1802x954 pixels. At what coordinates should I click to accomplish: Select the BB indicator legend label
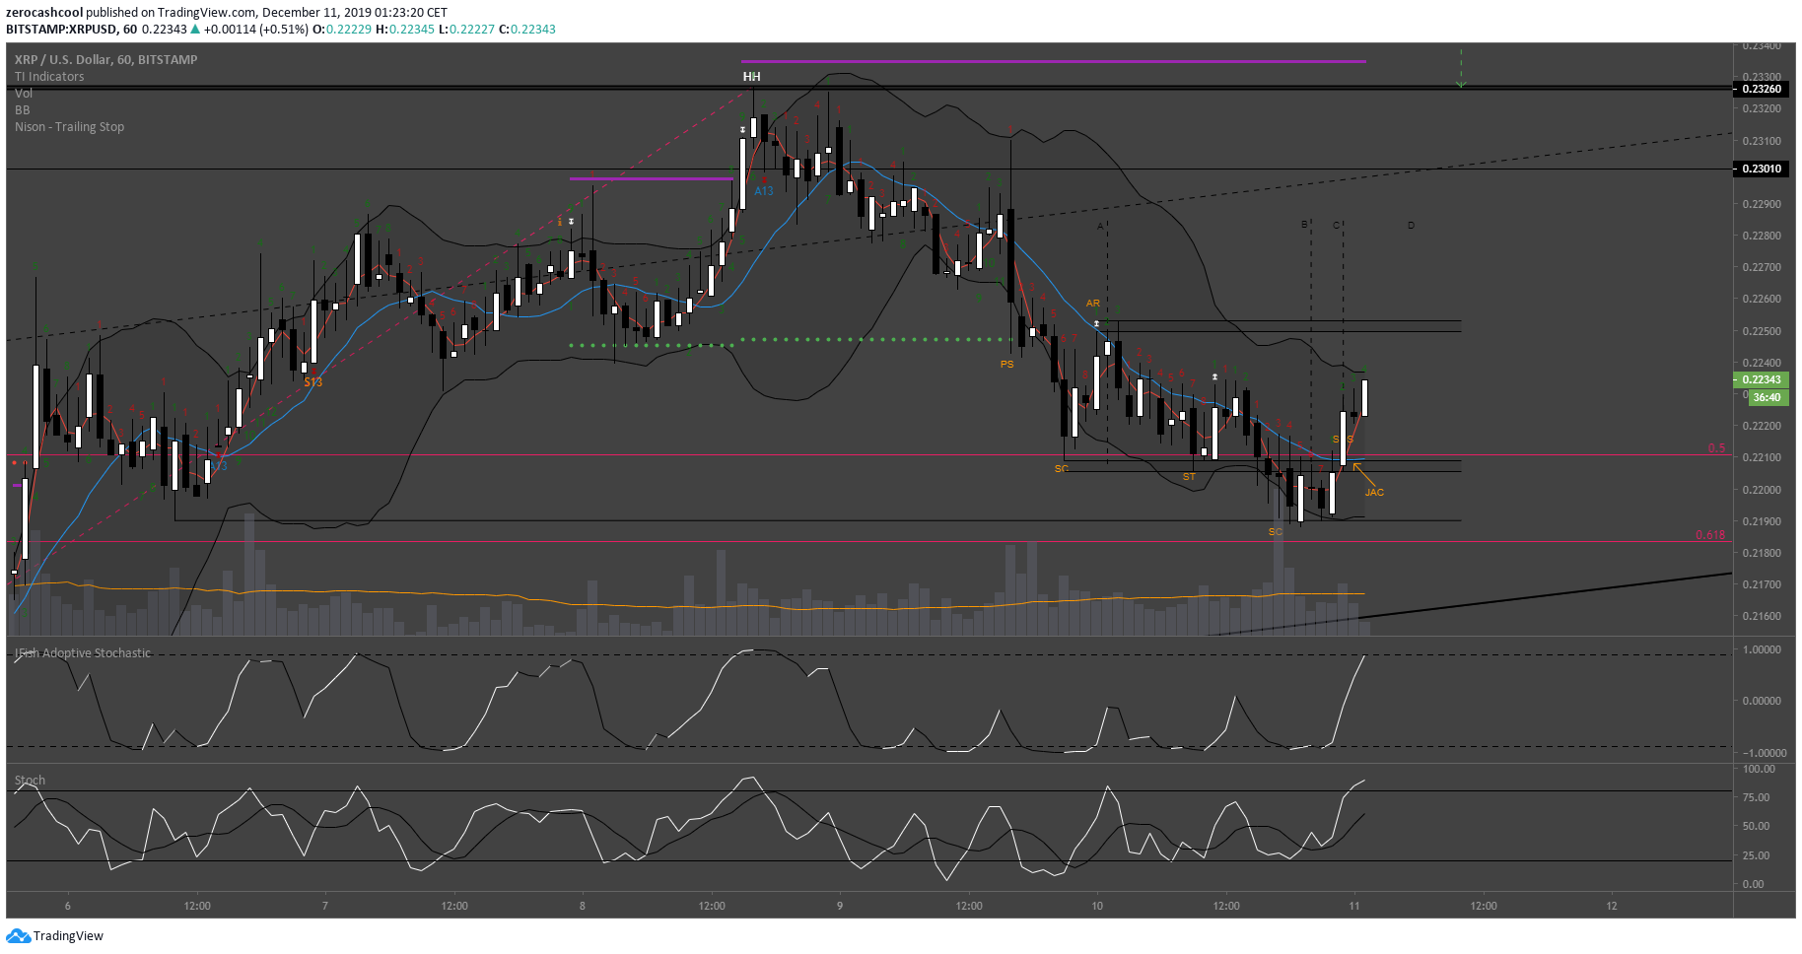[x=23, y=110]
